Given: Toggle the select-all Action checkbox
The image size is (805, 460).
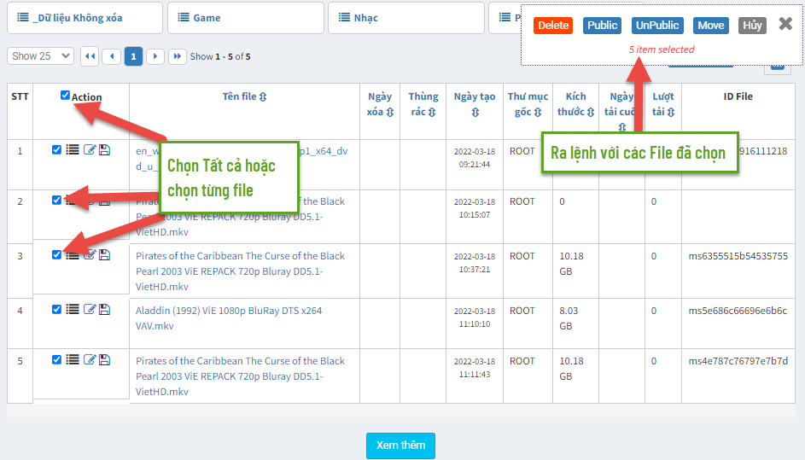Looking at the screenshot, I should [66, 96].
